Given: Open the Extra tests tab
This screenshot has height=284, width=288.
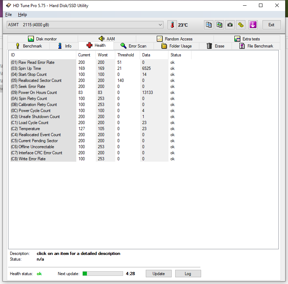Looking at the screenshot, I should tap(247, 39).
